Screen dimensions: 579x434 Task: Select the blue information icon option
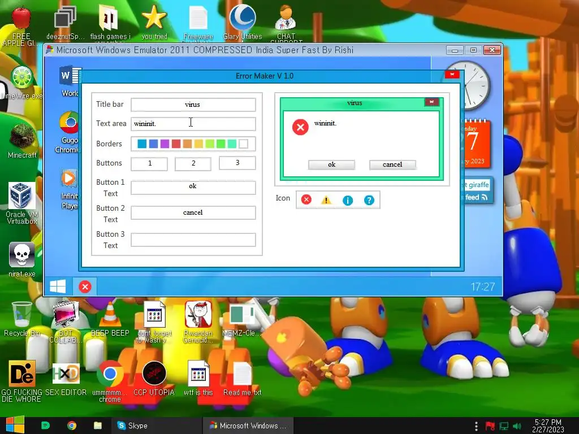point(348,200)
